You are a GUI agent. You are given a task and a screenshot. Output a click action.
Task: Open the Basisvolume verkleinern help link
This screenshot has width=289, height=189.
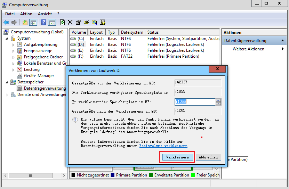tap(163, 146)
